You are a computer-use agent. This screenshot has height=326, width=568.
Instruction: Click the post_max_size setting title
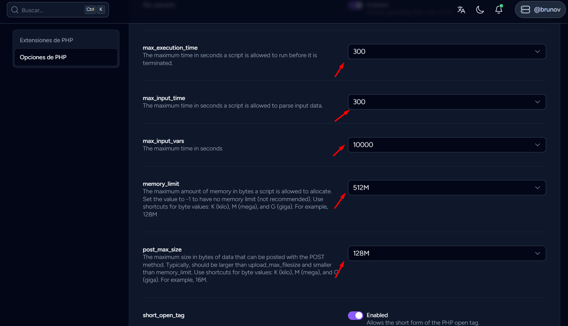(x=162, y=250)
